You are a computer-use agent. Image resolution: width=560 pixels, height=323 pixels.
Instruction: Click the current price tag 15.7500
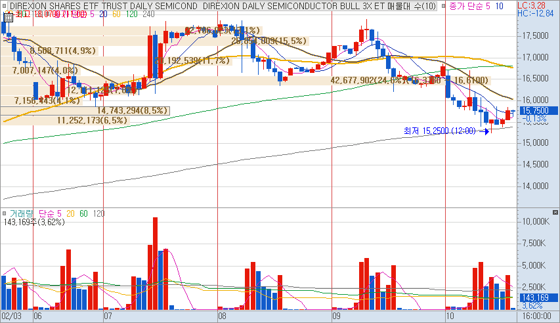(538, 111)
